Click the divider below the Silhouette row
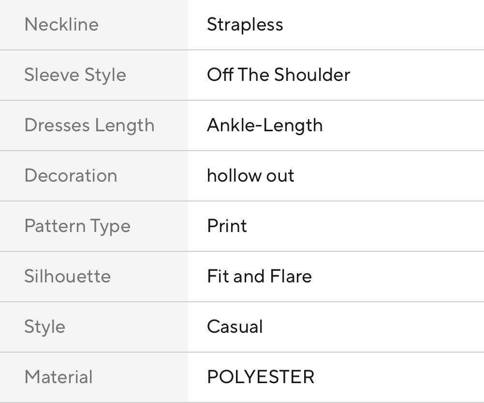This screenshot has width=484, height=403. pyautogui.click(x=242, y=301)
